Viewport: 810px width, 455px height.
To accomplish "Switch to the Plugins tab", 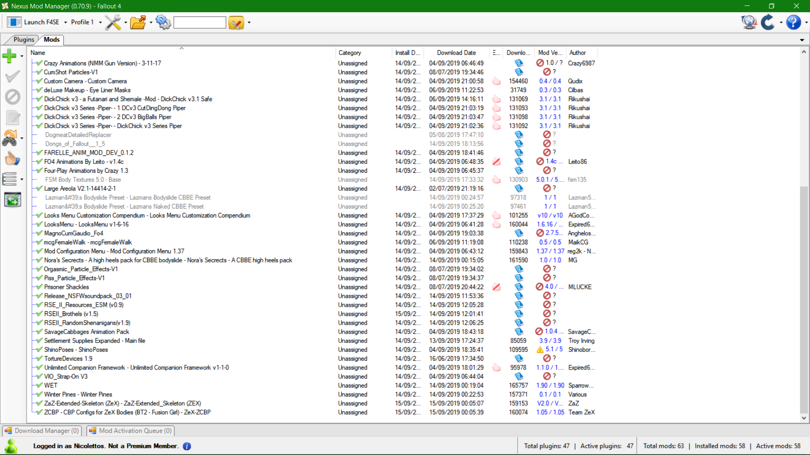I will click(x=24, y=40).
